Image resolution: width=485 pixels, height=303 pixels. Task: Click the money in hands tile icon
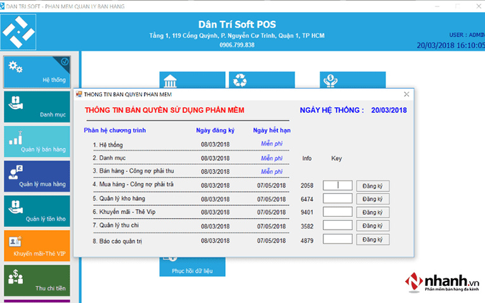click(x=330, y=81)
